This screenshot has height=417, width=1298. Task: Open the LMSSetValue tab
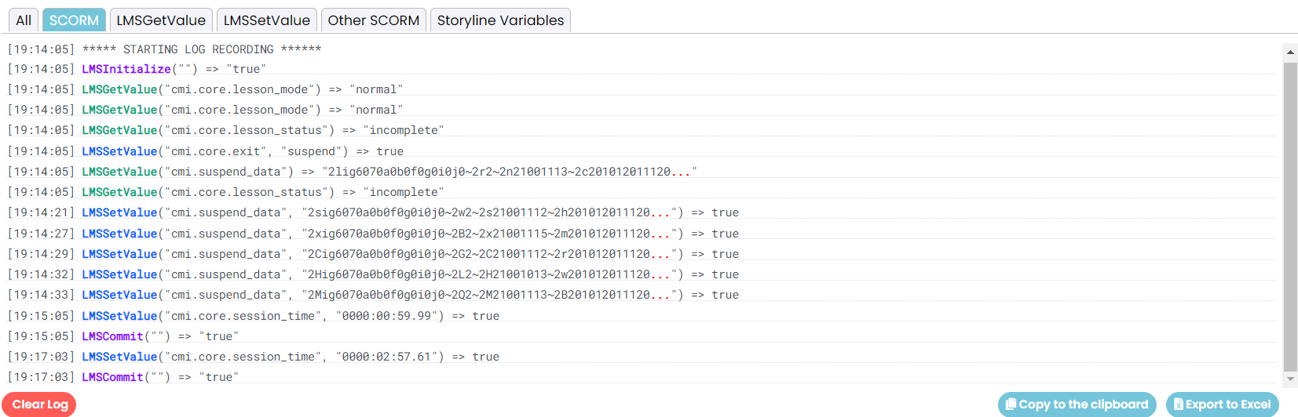click(x=267, y=20)
